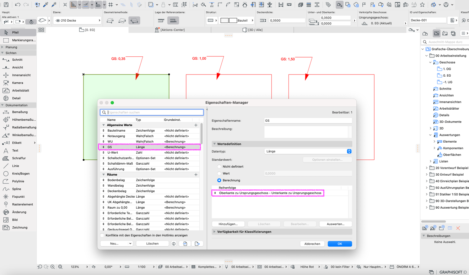Select the Detail tool
The height and width of the screenshot is (275, 469).
[18, 98]
